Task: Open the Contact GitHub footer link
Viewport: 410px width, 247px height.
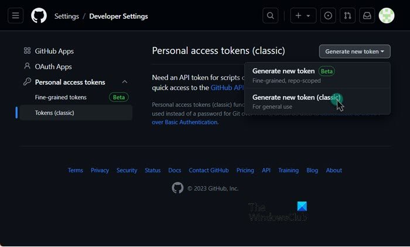Action: (x=209, y=171)
